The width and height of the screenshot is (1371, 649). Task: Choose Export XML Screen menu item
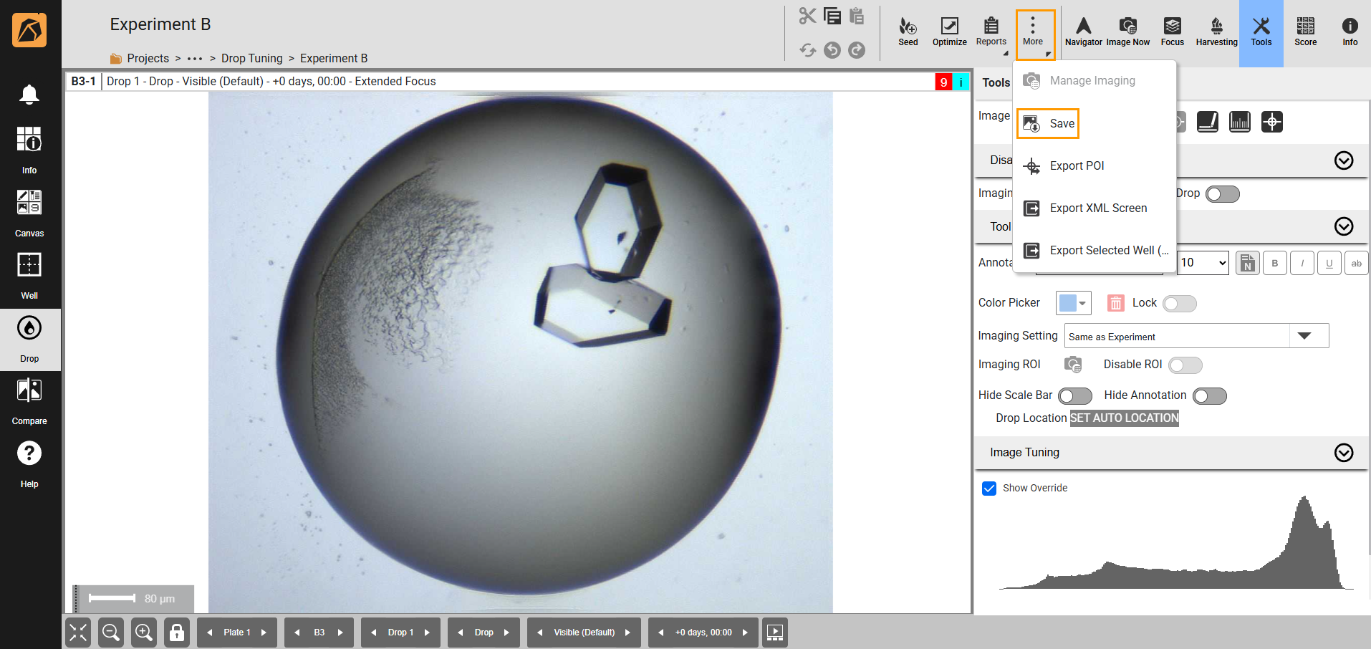click(1097, 208)
